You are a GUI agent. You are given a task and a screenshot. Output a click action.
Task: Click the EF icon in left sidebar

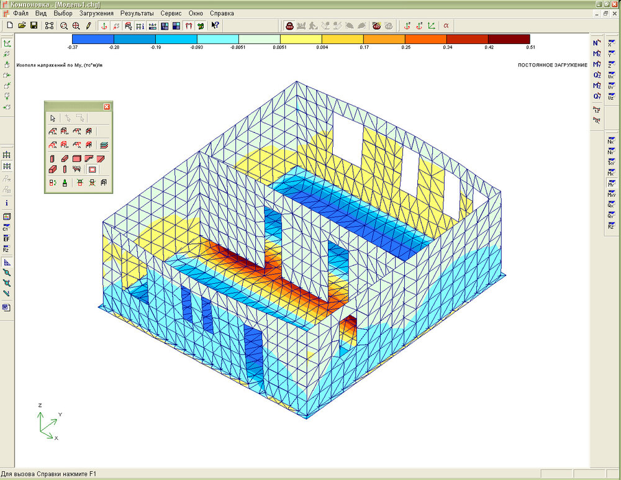(x=6, y=238)
